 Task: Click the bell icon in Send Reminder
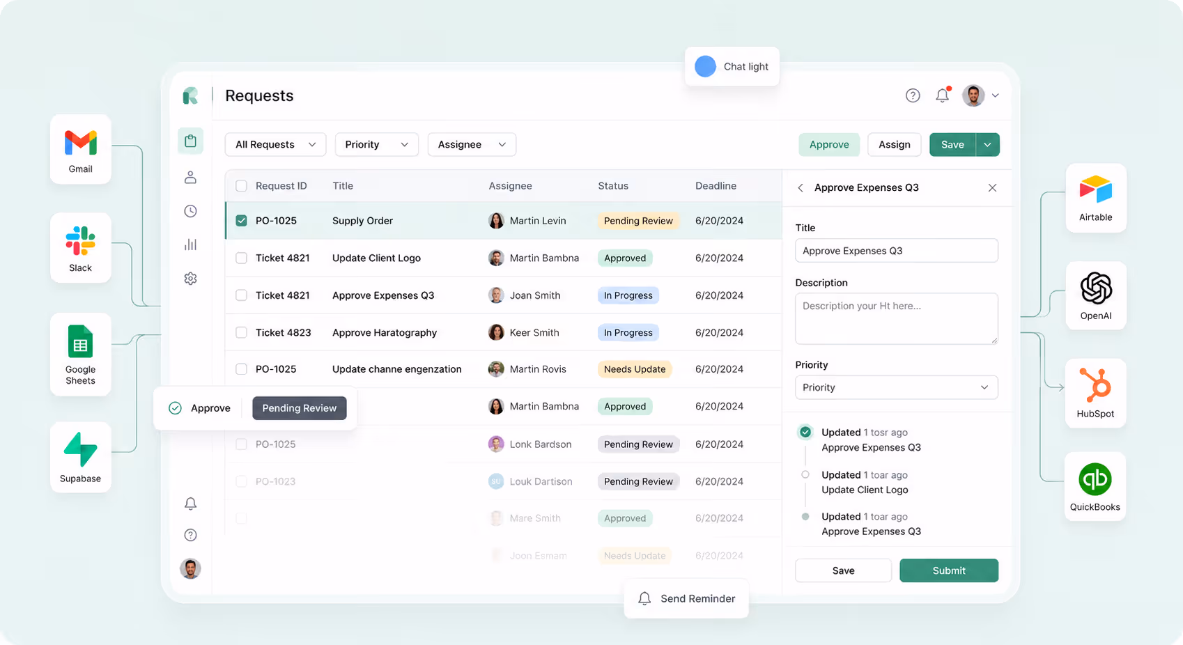coord(644,598)
